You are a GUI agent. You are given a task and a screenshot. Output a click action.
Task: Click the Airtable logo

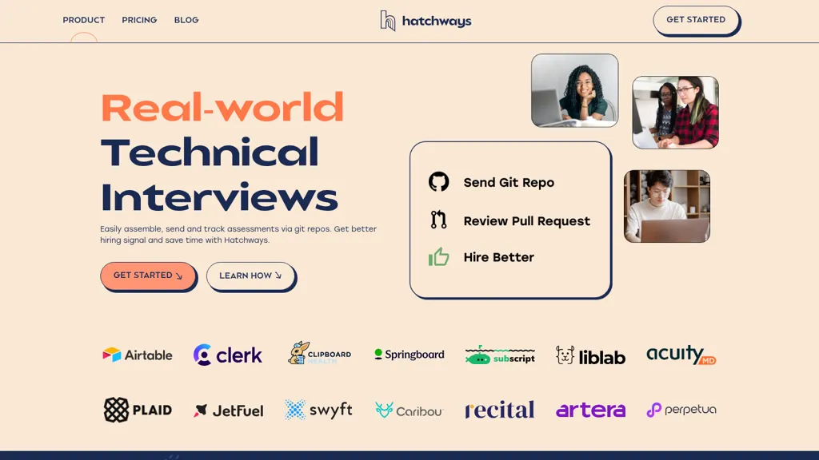[x=138, y=355]
